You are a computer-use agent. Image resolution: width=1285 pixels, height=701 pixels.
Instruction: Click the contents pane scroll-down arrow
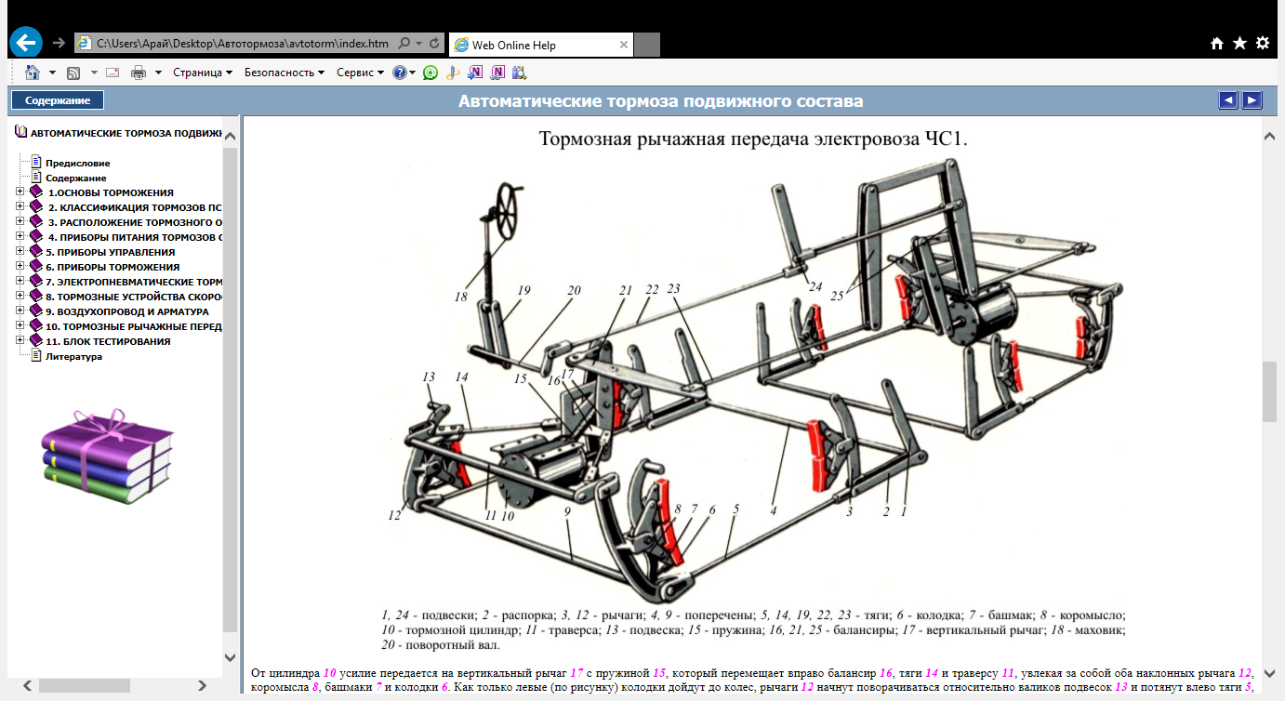[231, 655]
